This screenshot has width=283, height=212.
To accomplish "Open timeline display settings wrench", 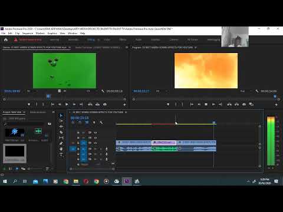I will 101,122.
